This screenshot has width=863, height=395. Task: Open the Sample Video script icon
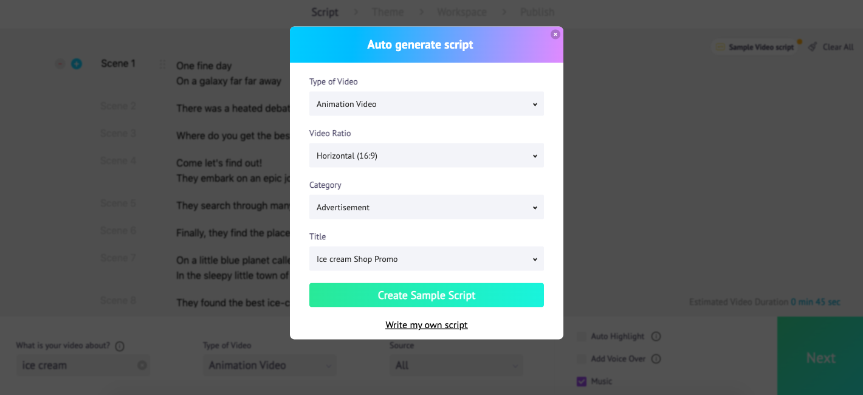point(720,47)
